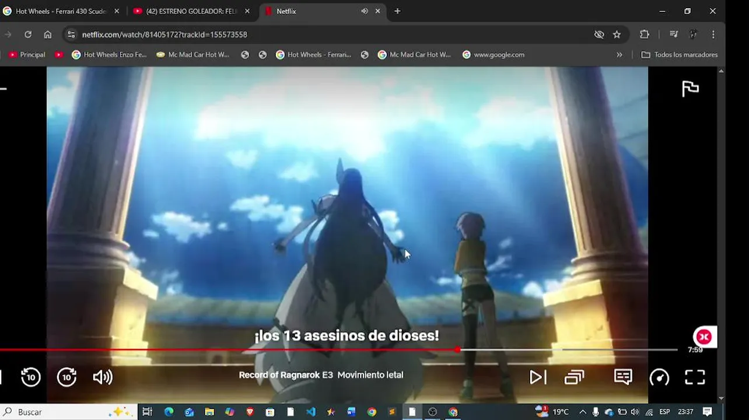749x420 pixels.
Task: Open the clock showing 23:37
Action: [x=685, y=412]
